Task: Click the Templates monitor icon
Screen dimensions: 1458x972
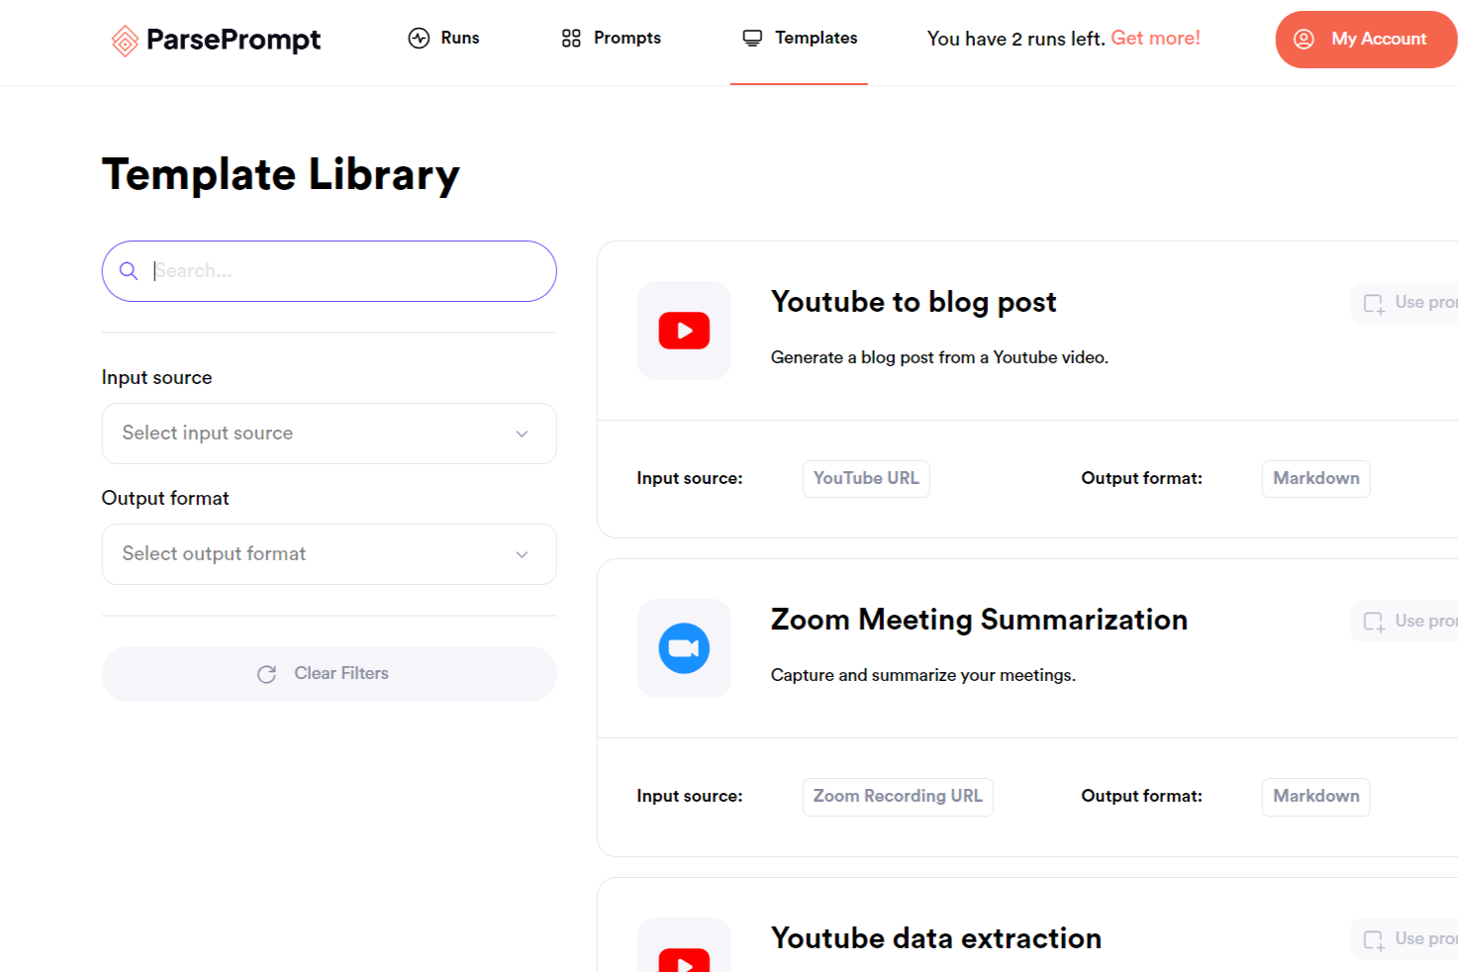Action: 752,37
